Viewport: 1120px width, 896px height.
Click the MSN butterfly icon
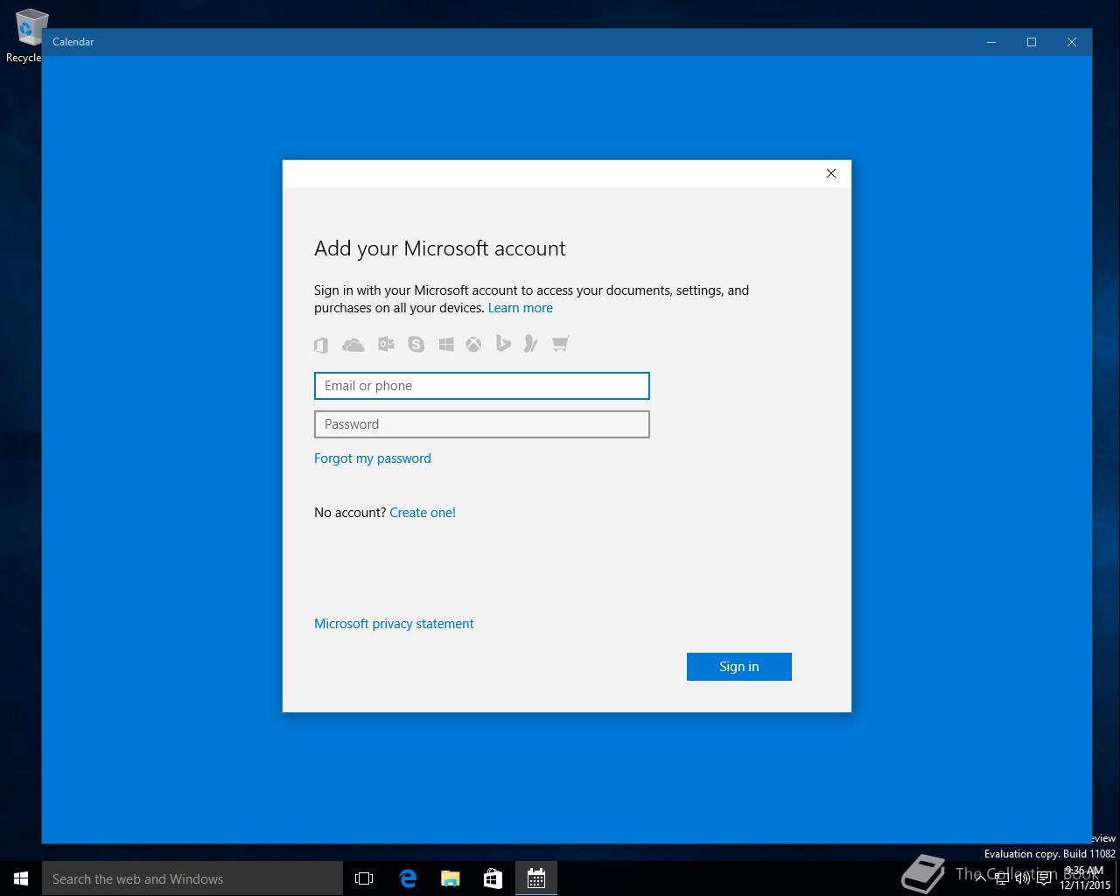pyautogui.click(x=530, y=343)
